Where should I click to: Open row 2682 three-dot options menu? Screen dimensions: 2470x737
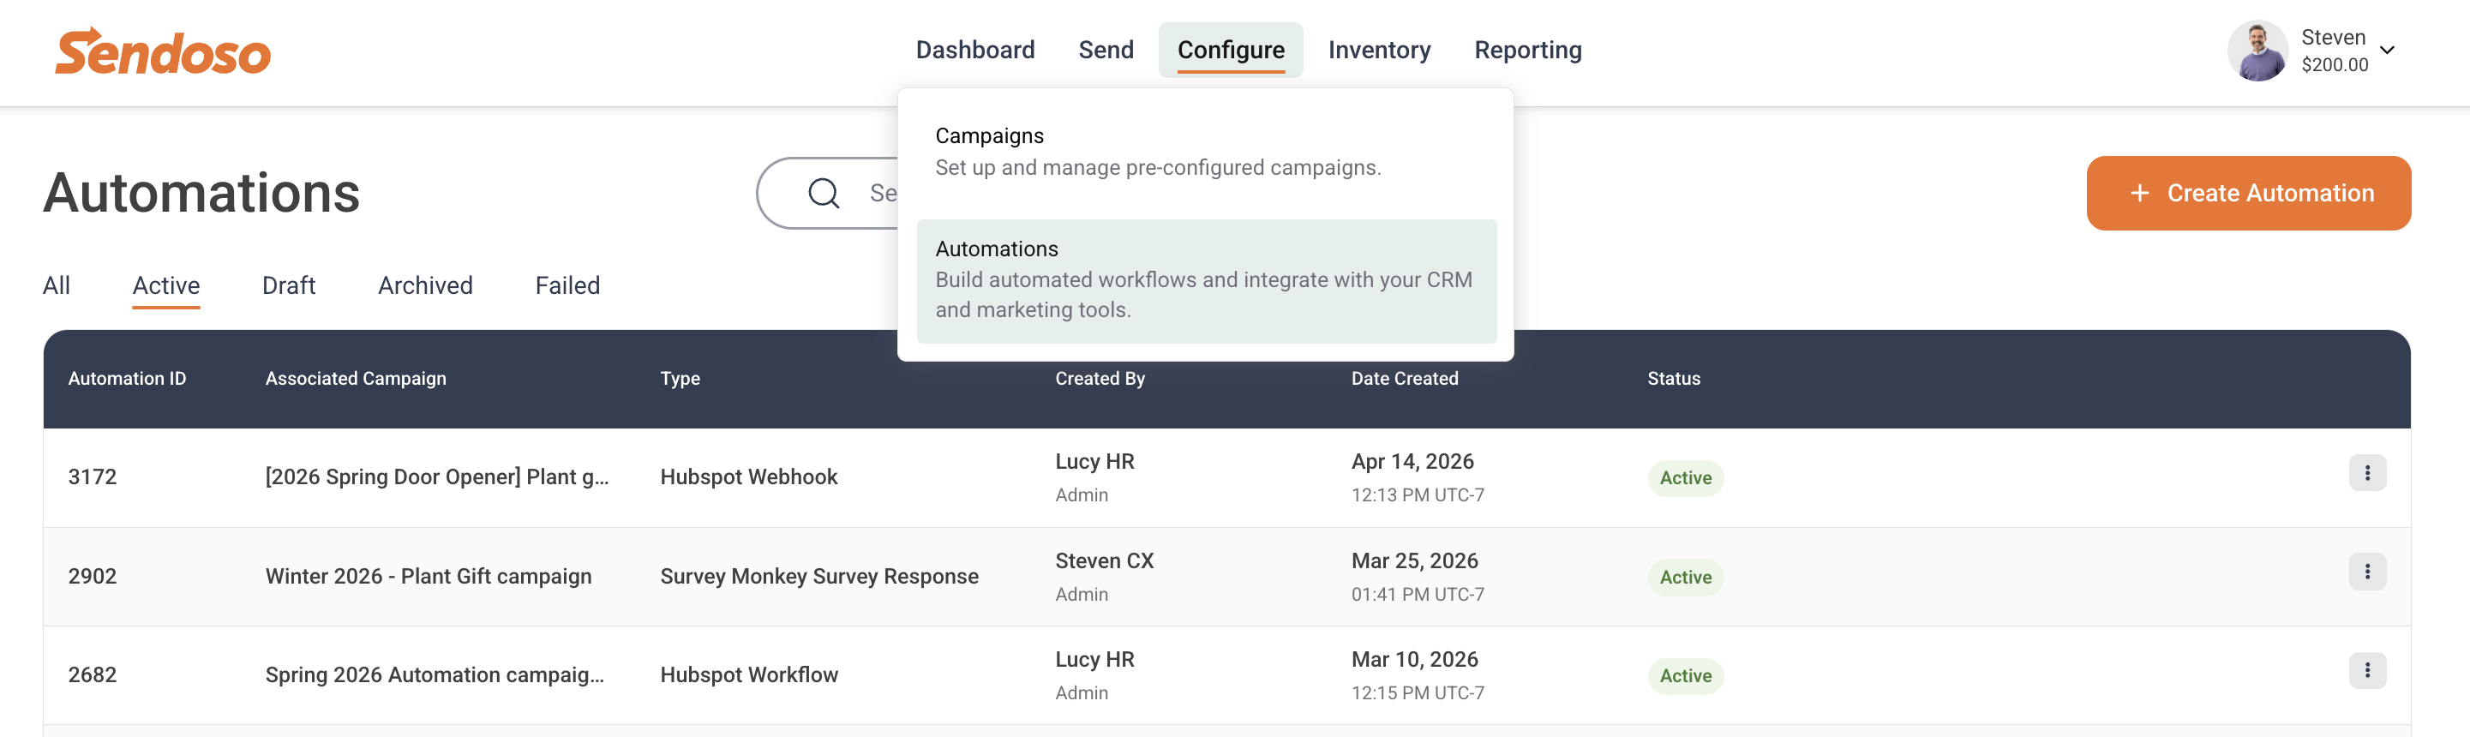2366,670
